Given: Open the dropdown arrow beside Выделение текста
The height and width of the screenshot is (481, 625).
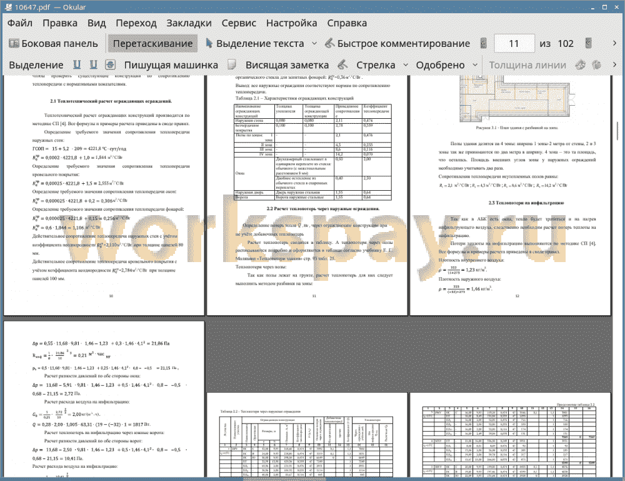Looking at the screenshot, I should 314,44.
